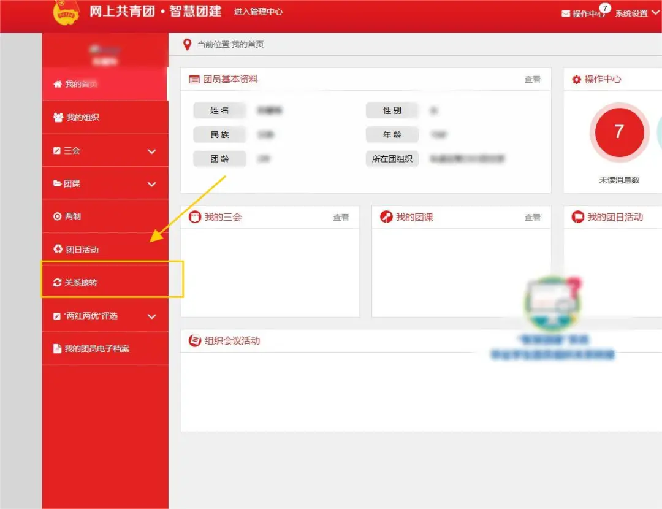Open 我的团员电子档案 sidebar item

point(105,348)
